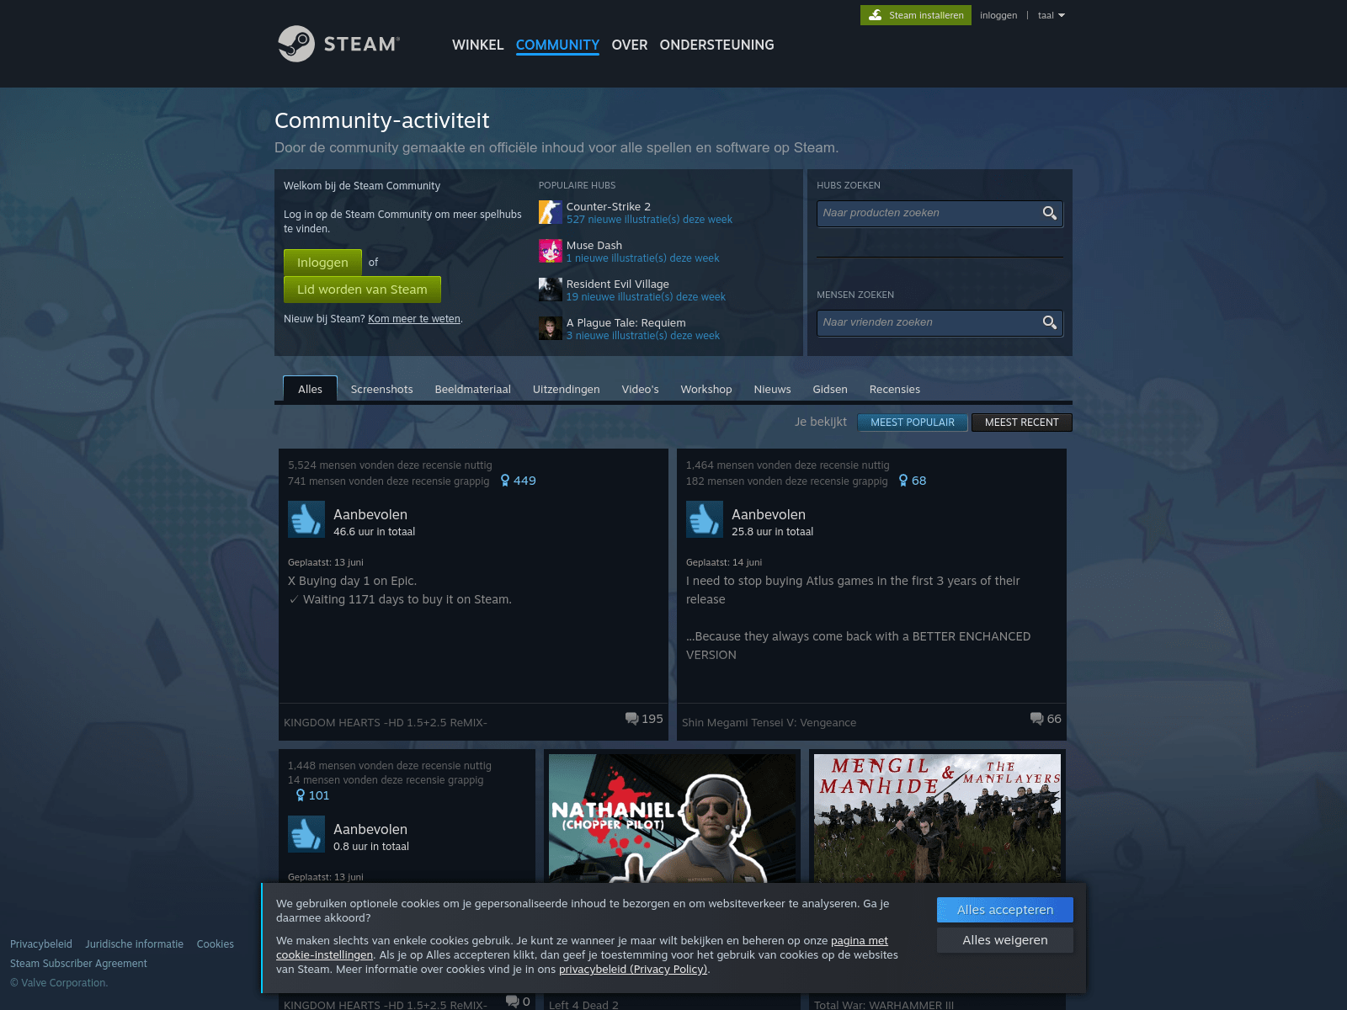The image size is (1347, 1010).
Task: Click the award icon showing 449
Action: coord(505,481)
